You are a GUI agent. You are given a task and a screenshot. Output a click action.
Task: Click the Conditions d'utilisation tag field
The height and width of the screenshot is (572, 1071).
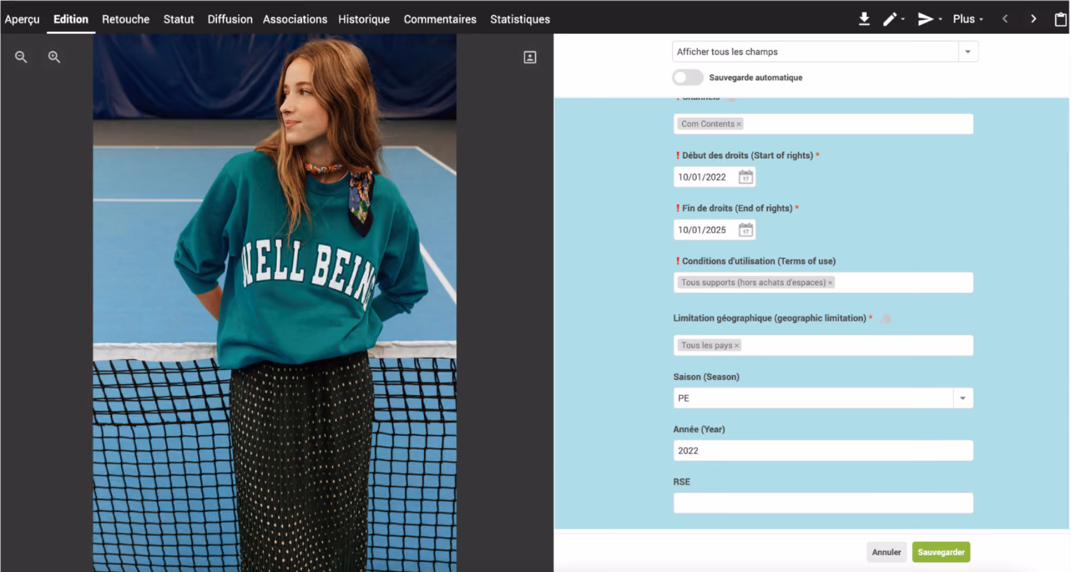pos(823,283)
